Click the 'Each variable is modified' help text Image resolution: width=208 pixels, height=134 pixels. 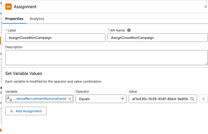pyautogui.click(x=54, y=82)
